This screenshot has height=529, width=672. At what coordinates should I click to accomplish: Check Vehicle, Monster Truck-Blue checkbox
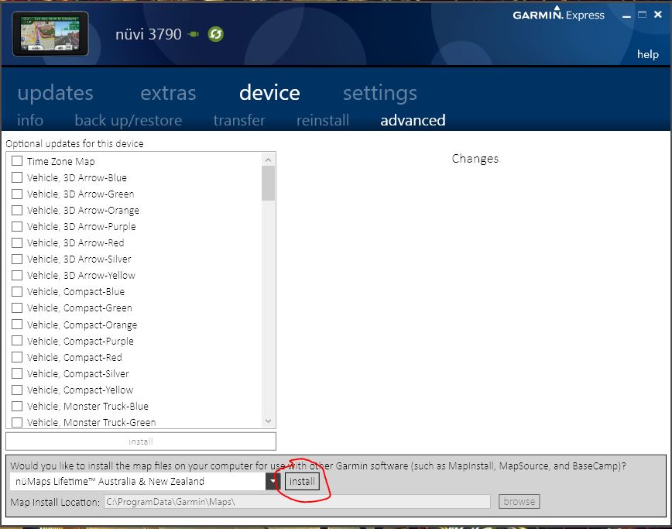(17, 406)
